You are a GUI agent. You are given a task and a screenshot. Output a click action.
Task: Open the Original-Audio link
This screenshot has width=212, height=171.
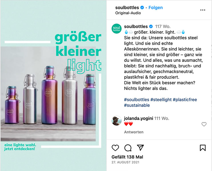tap(128, 13)
